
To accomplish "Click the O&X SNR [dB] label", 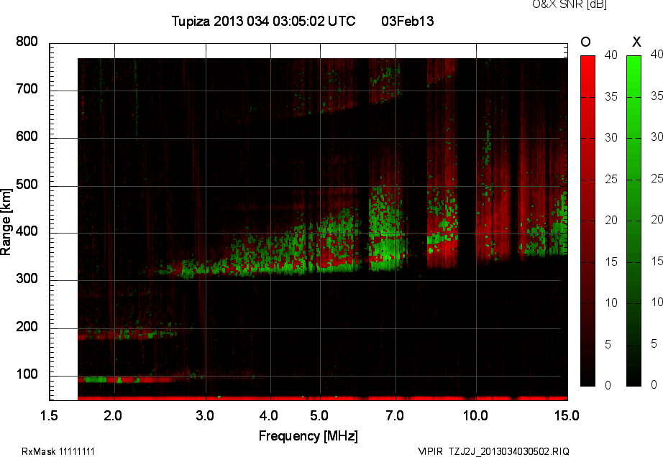I will (x=570, y=5).
